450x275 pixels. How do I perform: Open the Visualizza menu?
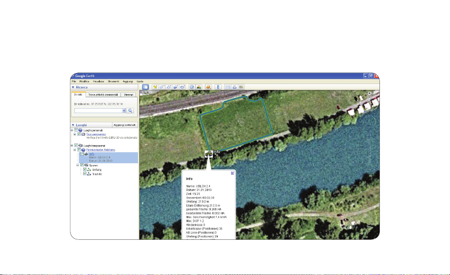click(98, 81)
